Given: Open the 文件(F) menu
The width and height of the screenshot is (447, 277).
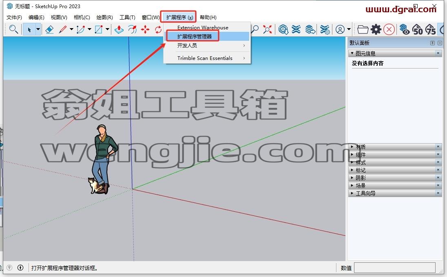Looking at the screenshot, I should [x=14, y=18].
